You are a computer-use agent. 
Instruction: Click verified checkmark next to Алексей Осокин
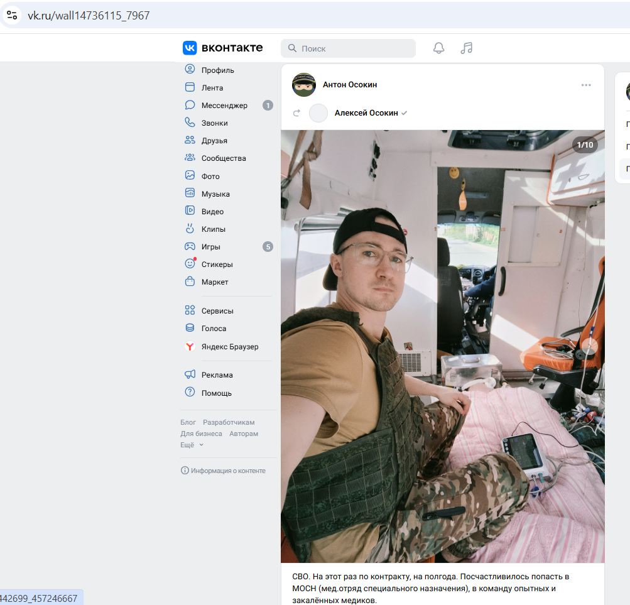pyautogui.click(x=405, y=113)
